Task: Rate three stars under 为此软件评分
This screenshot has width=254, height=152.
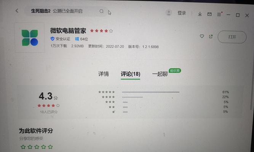Action: tap(37, 147)
